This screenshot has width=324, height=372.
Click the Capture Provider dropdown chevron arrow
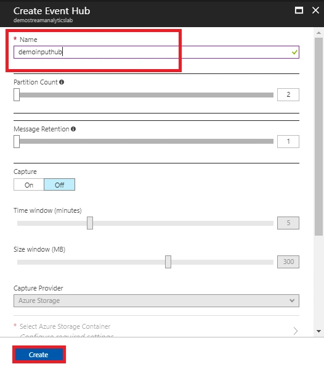(x=292, y=300)
